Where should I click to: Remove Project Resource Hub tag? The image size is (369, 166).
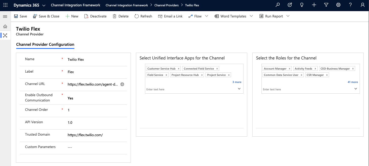tap(202, 75)
